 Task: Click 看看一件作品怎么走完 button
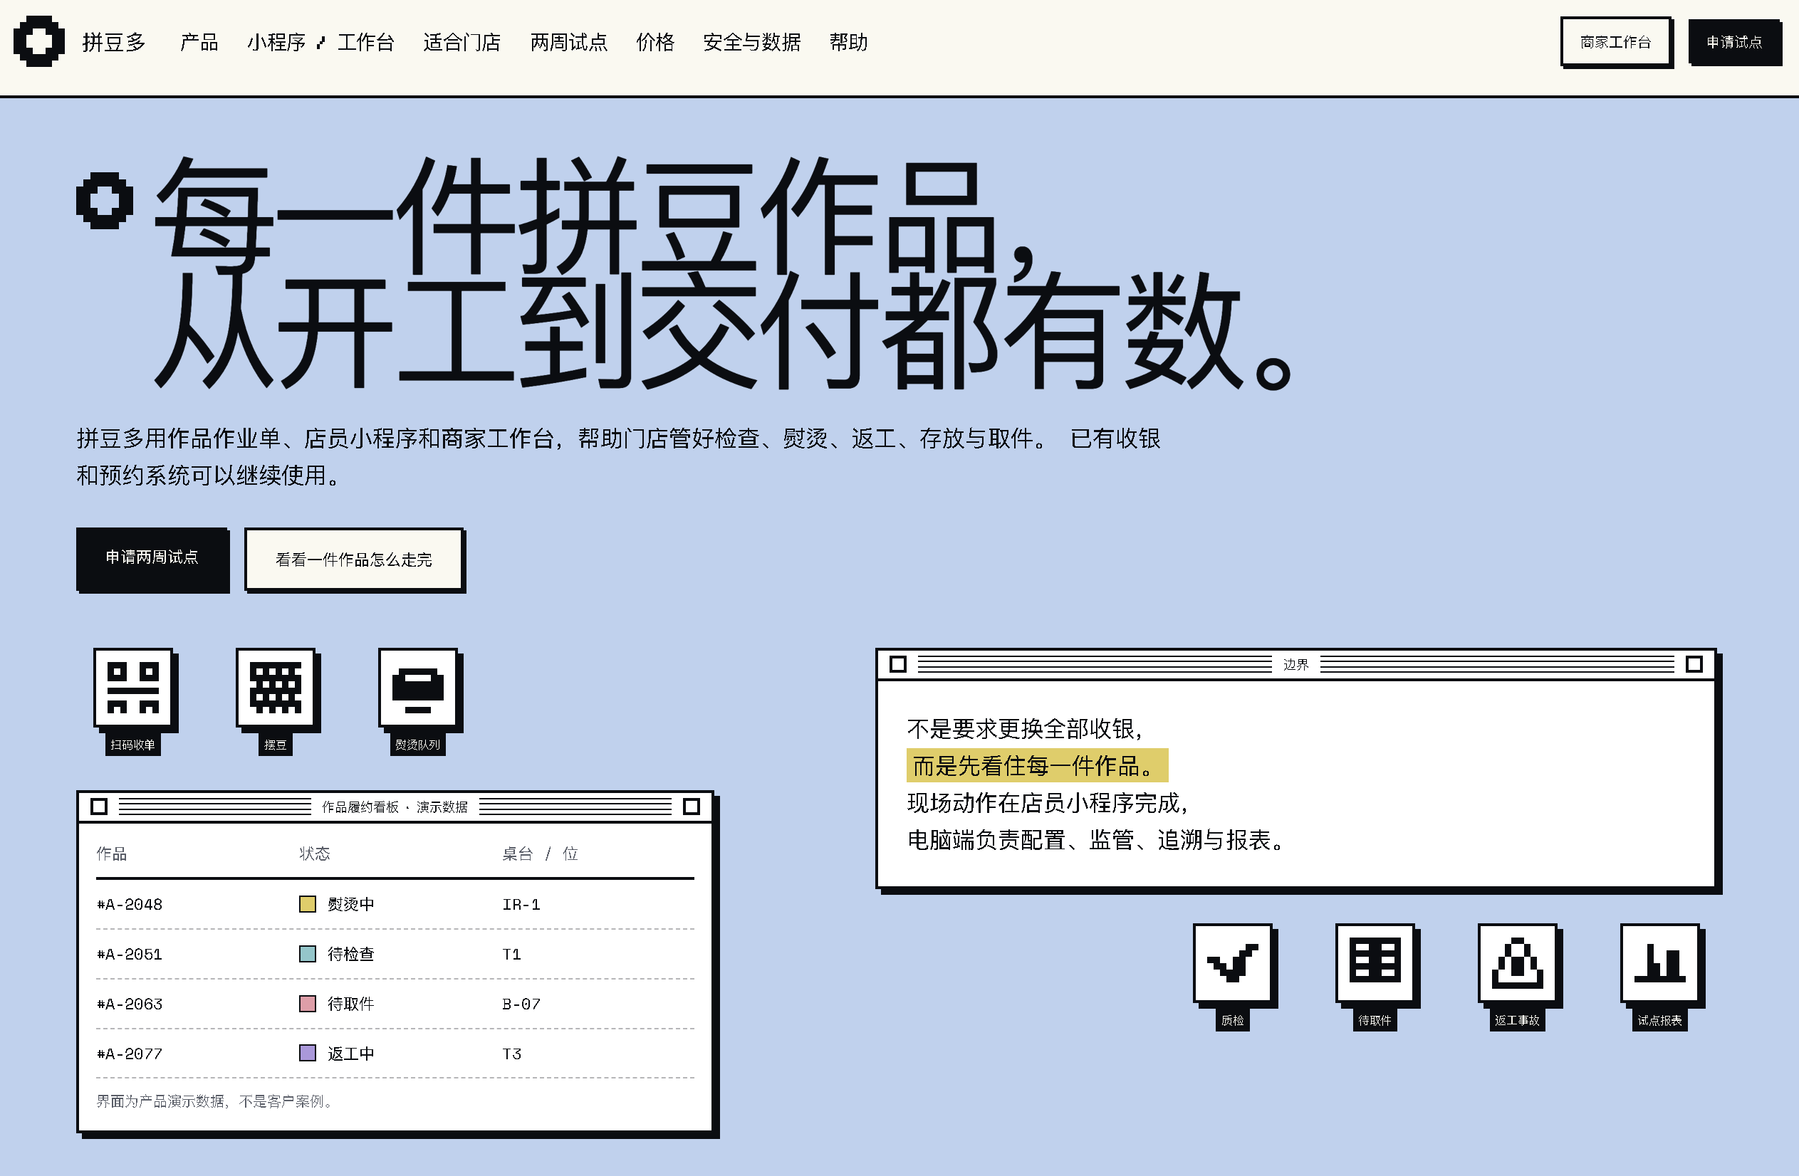[354, 560]
